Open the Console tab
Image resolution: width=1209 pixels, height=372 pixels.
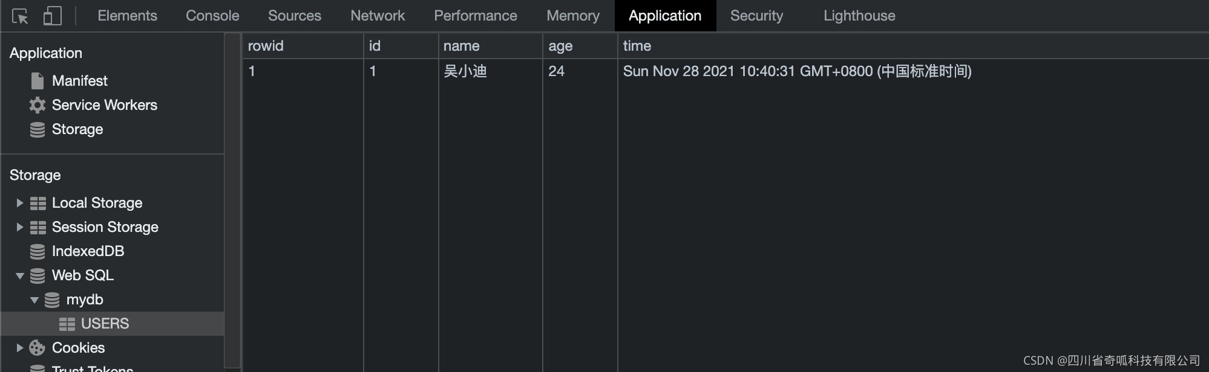[212, 16]
